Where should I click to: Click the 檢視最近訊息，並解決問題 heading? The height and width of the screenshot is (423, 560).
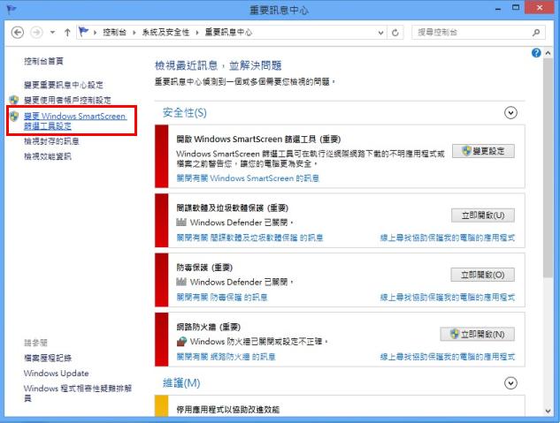click(219, 65)
